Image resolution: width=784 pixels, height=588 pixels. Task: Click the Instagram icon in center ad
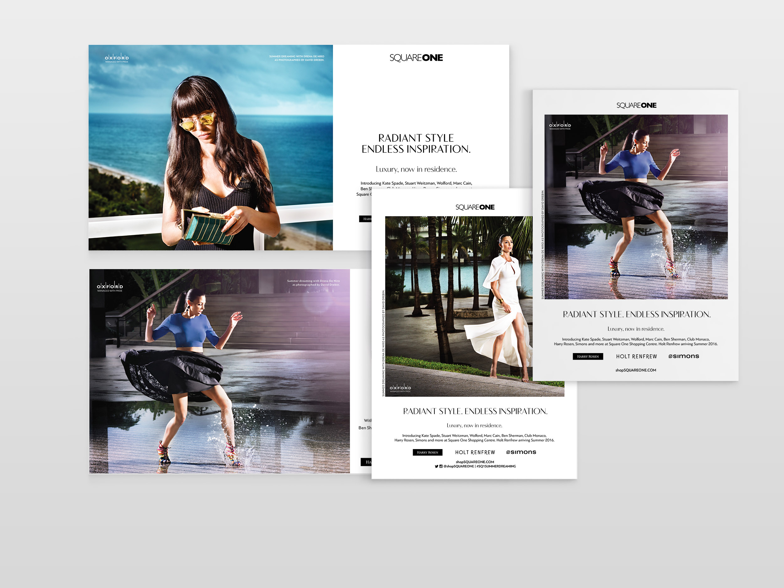click(x=441, y=466)
